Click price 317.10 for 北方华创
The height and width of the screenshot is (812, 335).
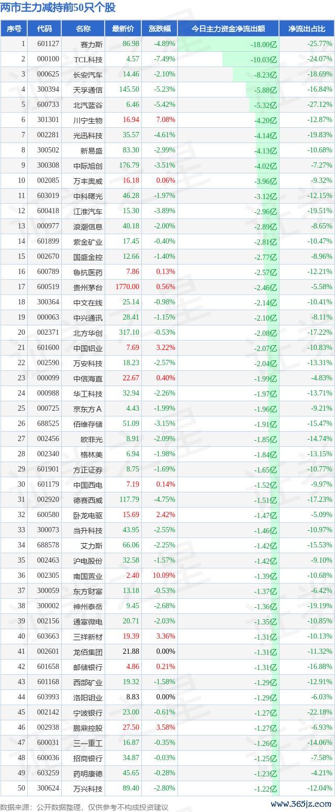click(129, 333)
